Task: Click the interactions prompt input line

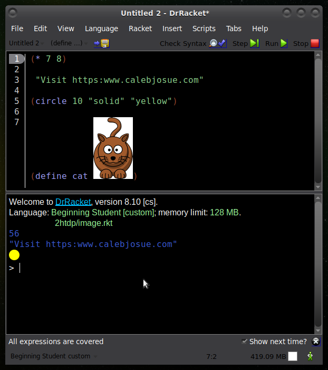Action: tap(160, 268)
